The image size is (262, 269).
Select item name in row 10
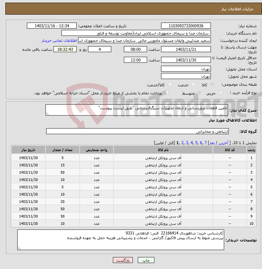click(163, 224)
